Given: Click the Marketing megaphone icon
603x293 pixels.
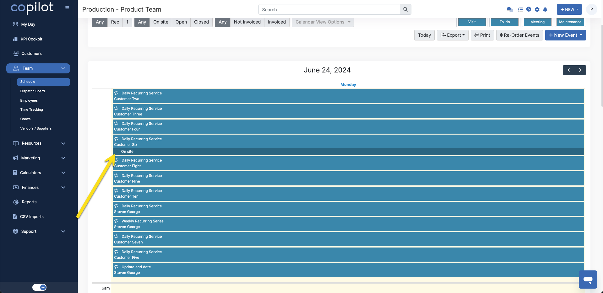Looking at the screenshot, I should point(15,158).
